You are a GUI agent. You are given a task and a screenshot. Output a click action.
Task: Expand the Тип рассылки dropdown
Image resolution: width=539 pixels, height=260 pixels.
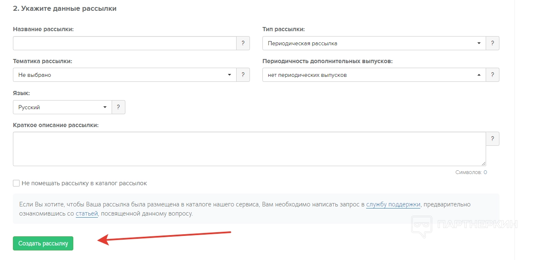pos(374,43)
